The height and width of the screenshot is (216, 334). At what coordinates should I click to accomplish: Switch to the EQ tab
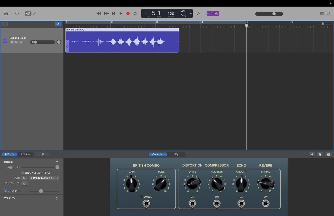pyautogui.click(x=176, y=154)
